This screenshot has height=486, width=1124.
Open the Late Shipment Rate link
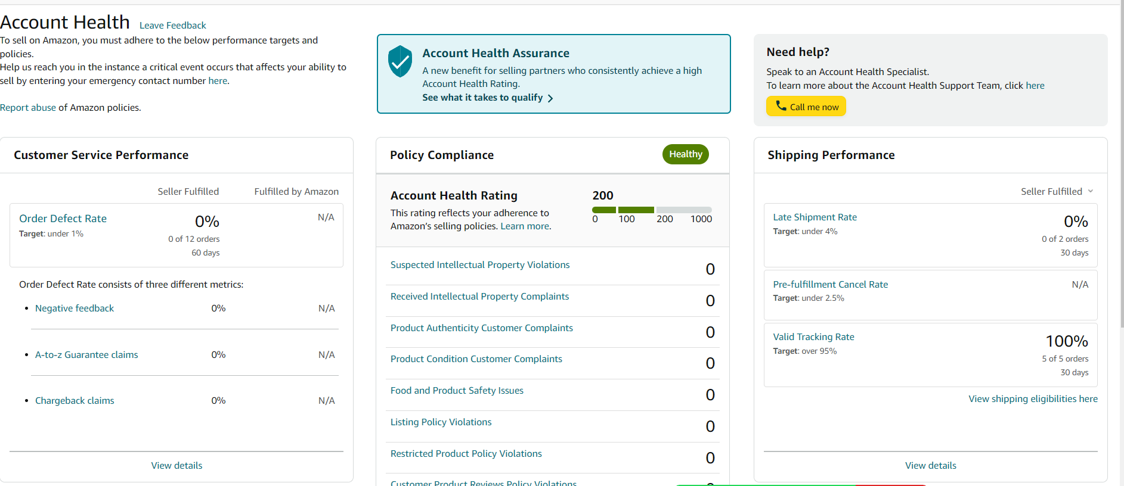815,217
